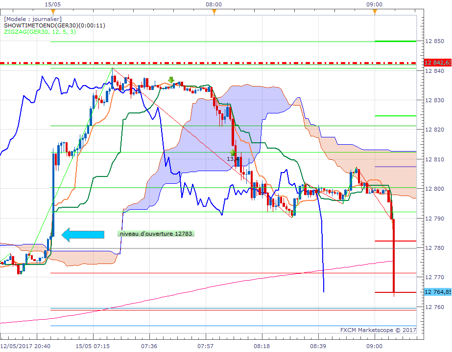Click the 15/05 07:15 time label
The width and height of the screenshot is (452, 352).
(x=93, y=346)
